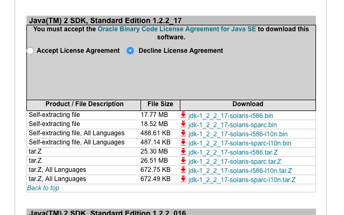Viewport: 344px width, 215px height.
Task: Open Oracle Binary Code License Agreement link
Action: (177, 29)
